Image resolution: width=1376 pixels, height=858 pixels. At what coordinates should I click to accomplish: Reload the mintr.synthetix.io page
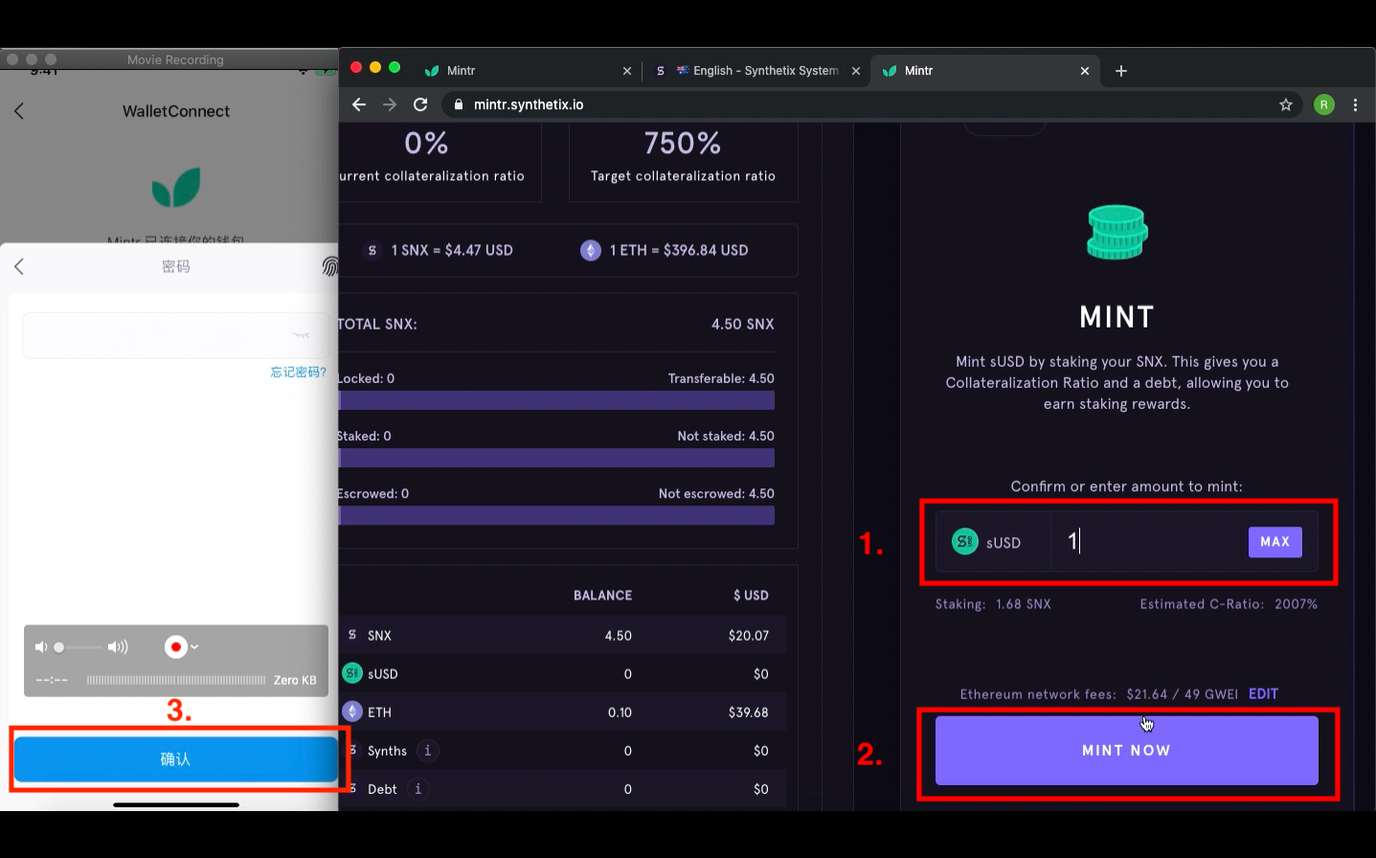[420, 104]
